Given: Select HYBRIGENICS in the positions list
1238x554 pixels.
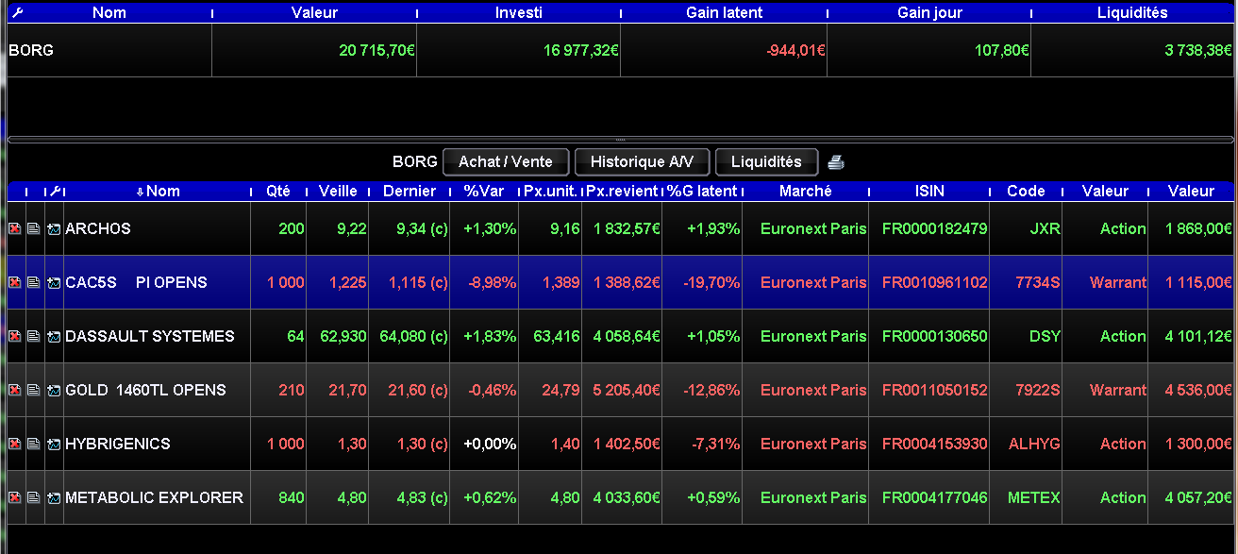Looking at the screenshot, I should coord(118,445).
